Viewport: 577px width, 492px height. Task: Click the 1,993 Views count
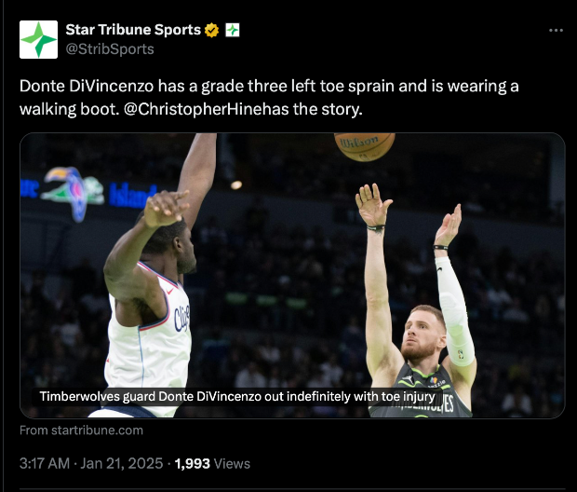[x=212, y=463]
